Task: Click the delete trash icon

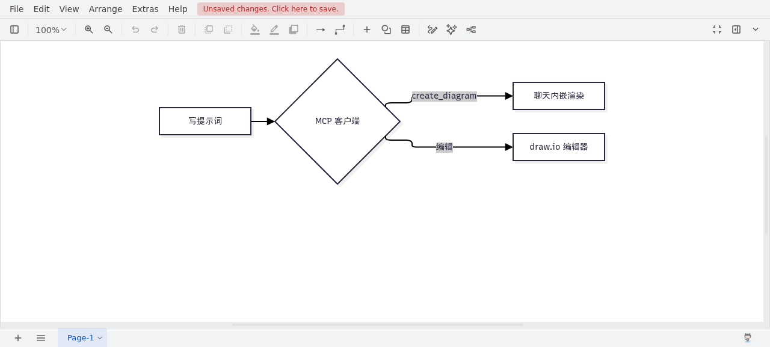Action: click(182, 29)
